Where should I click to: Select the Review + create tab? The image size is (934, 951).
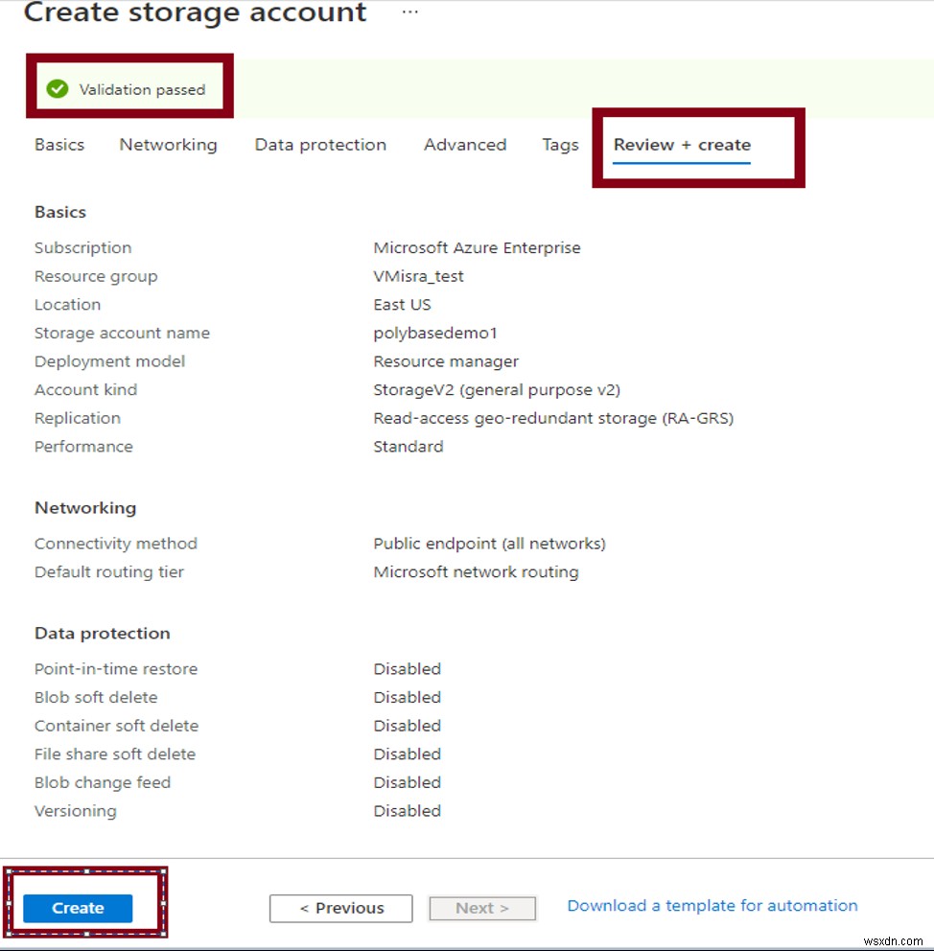click(x=682, y=145)
